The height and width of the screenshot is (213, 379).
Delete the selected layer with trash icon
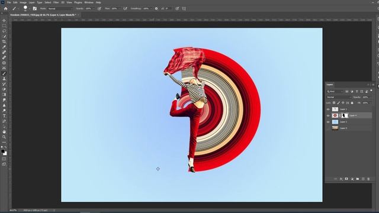[368, 179]
